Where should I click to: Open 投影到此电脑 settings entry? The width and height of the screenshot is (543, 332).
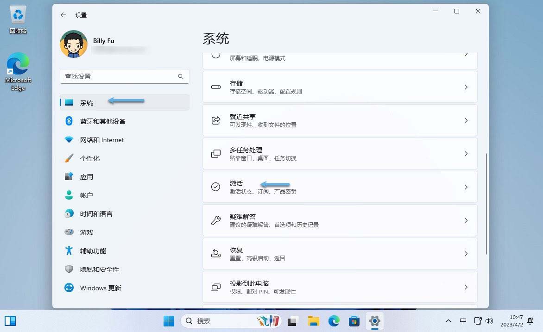coord(340,287)
